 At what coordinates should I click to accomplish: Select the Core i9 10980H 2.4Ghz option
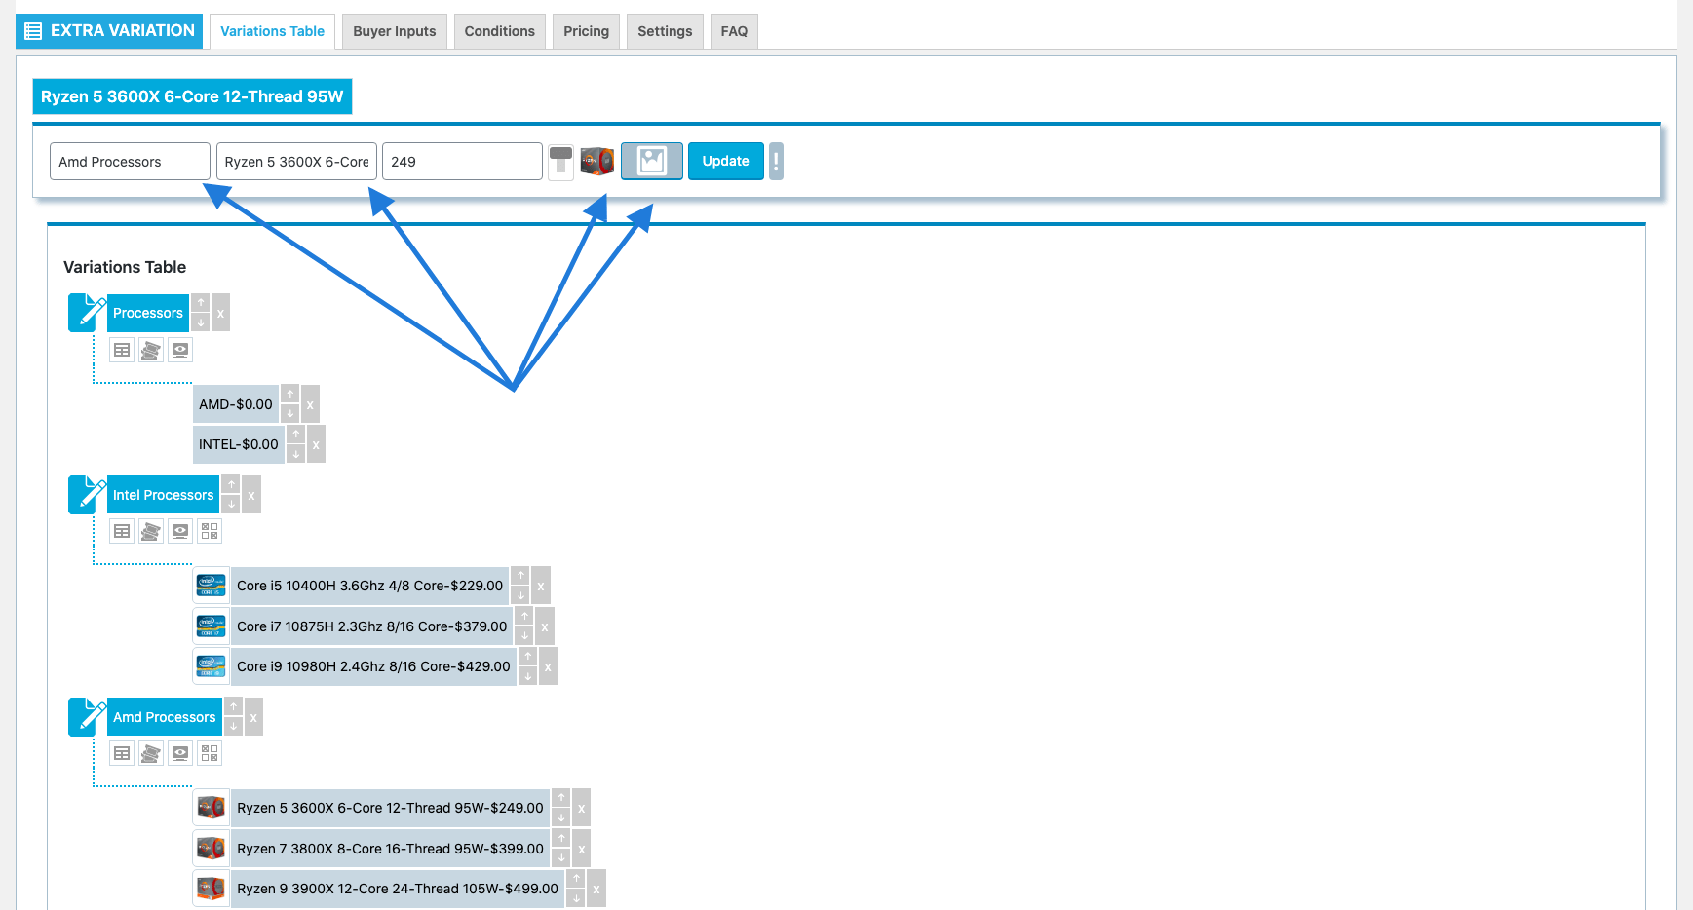373,666
